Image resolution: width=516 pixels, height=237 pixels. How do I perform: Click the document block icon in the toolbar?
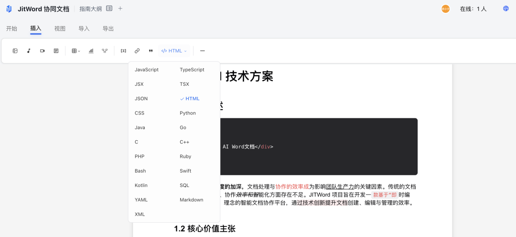point(56,51)
